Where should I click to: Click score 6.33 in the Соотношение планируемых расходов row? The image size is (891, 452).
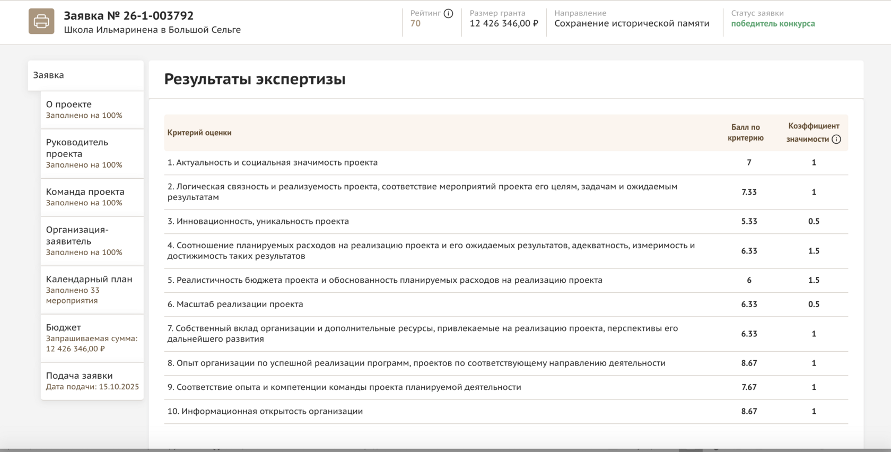pyautogui.click(x=749, y=251)
